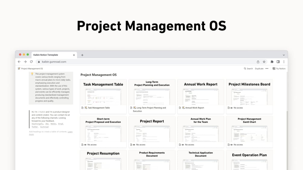
Task: Click Long-Term Project Planning and Execution page link
Action: click(x=149, y=109)
